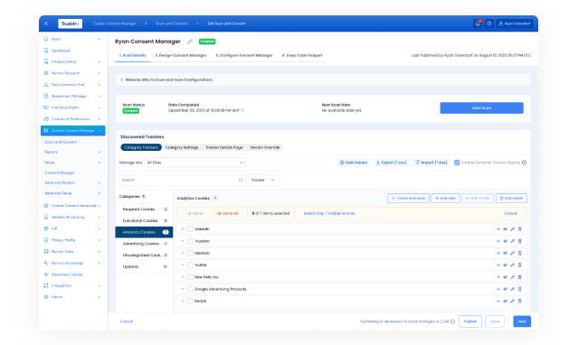Click the info icon beside Enable Dynamic Tracker Display

coord(525,163)
